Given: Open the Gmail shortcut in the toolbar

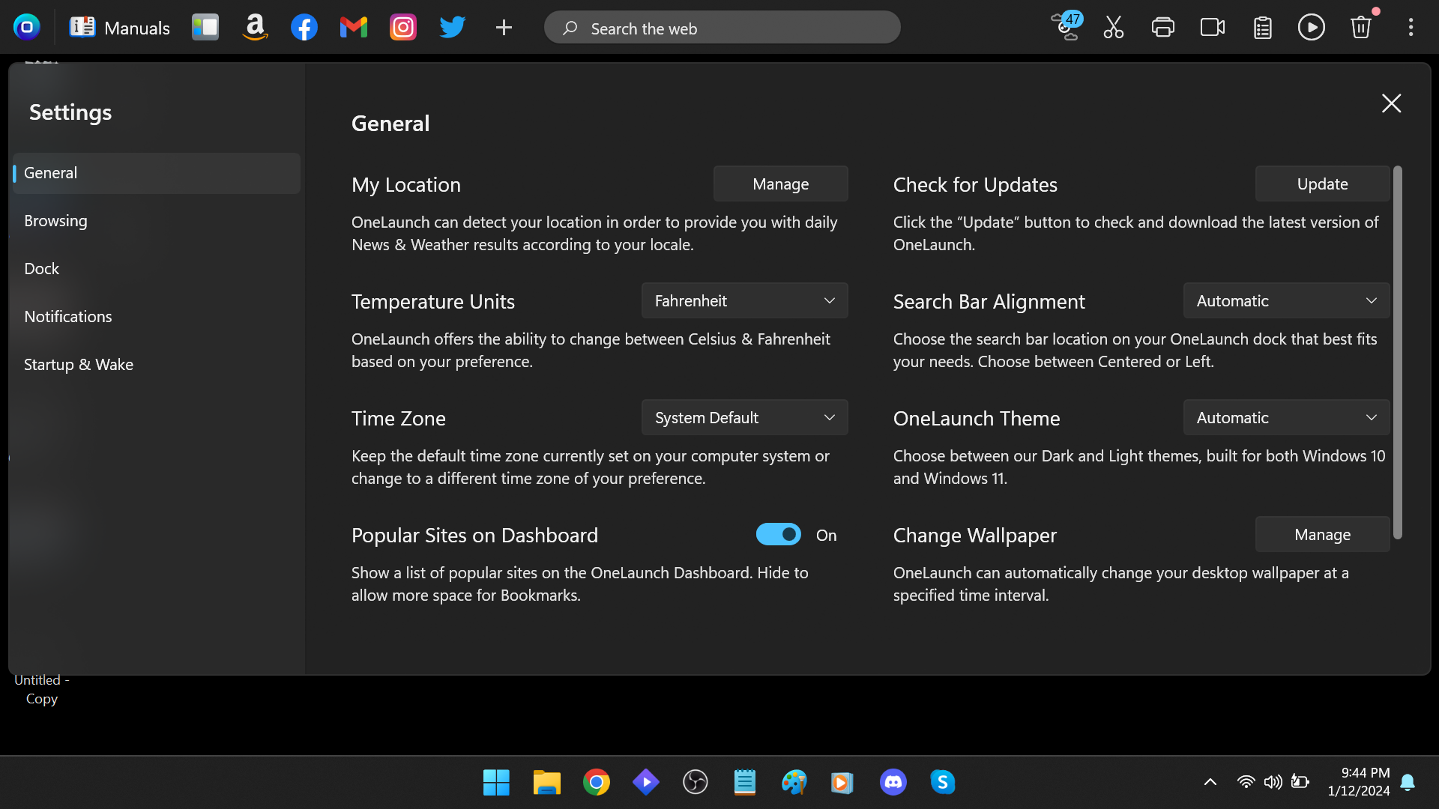Looking at the screenshot, I should [352, 27].
